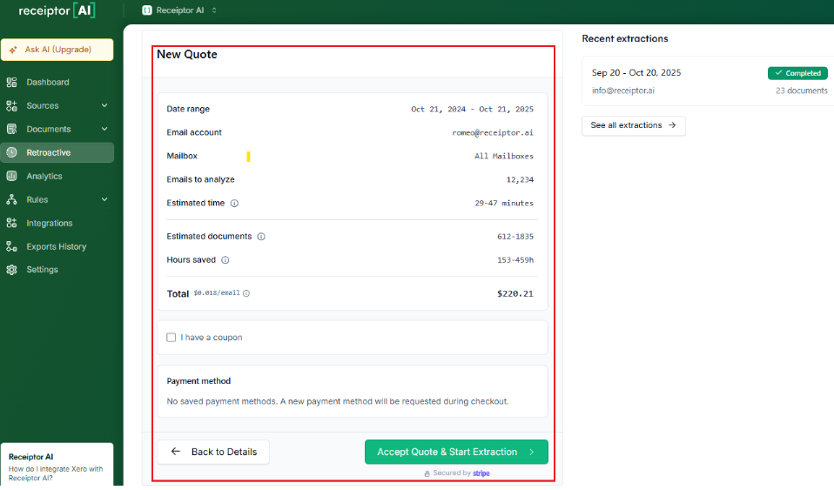The image size is (834, 490).
Task: Click the workspace selector chevron arrows
Action: (x=214, y=10)
